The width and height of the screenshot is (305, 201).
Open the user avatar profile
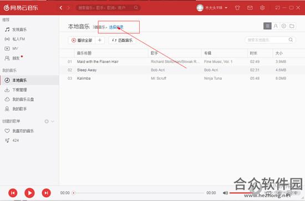pos(200,8)
